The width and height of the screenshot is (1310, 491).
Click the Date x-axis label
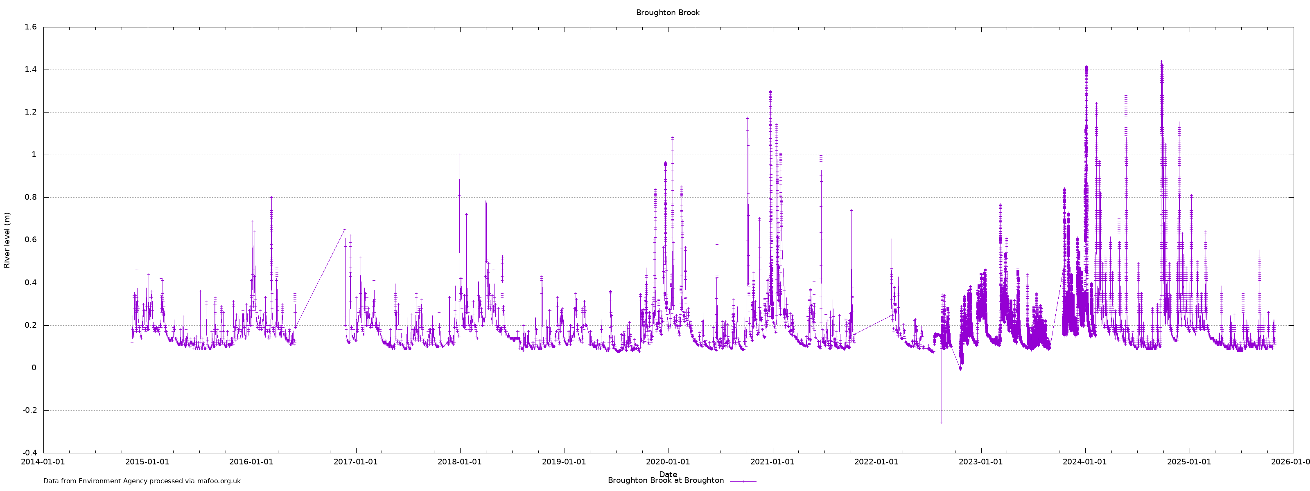668,474
